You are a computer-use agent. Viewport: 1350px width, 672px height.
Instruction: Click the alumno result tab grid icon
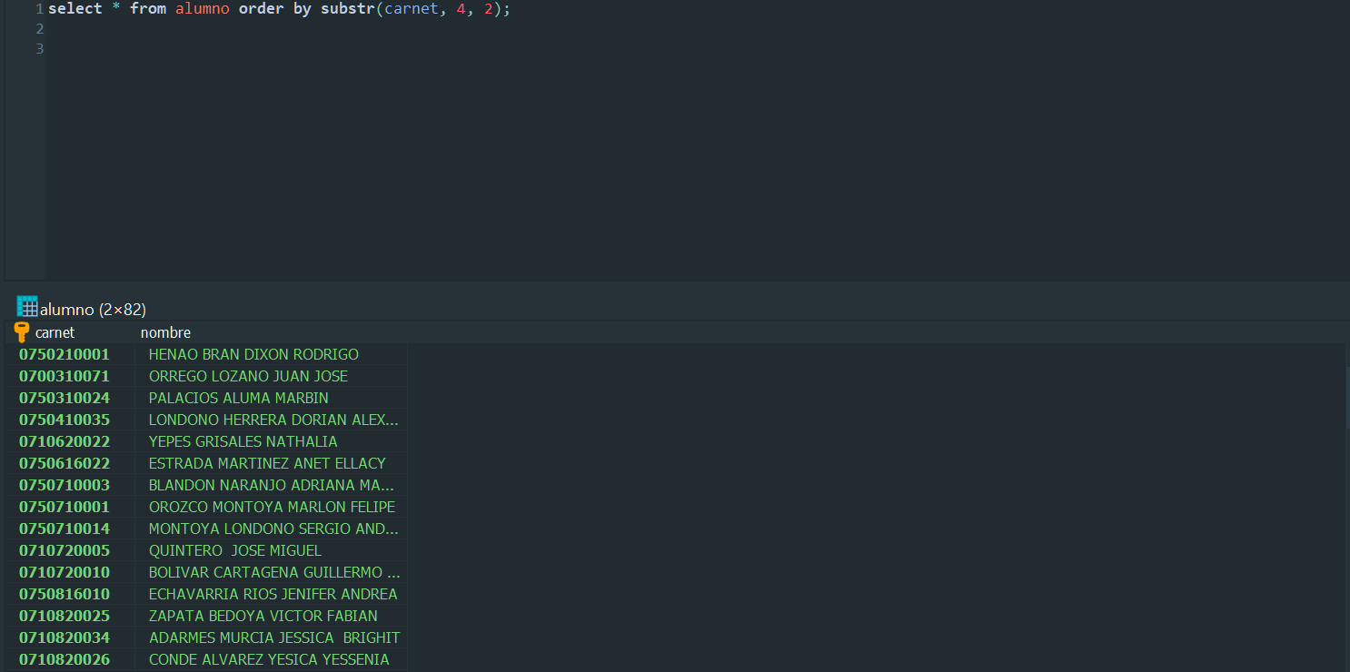[26, 307]
